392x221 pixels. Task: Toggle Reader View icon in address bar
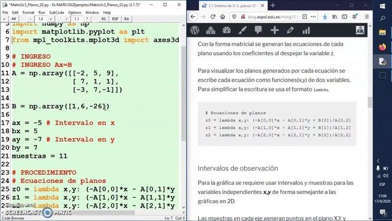point(305,17)
